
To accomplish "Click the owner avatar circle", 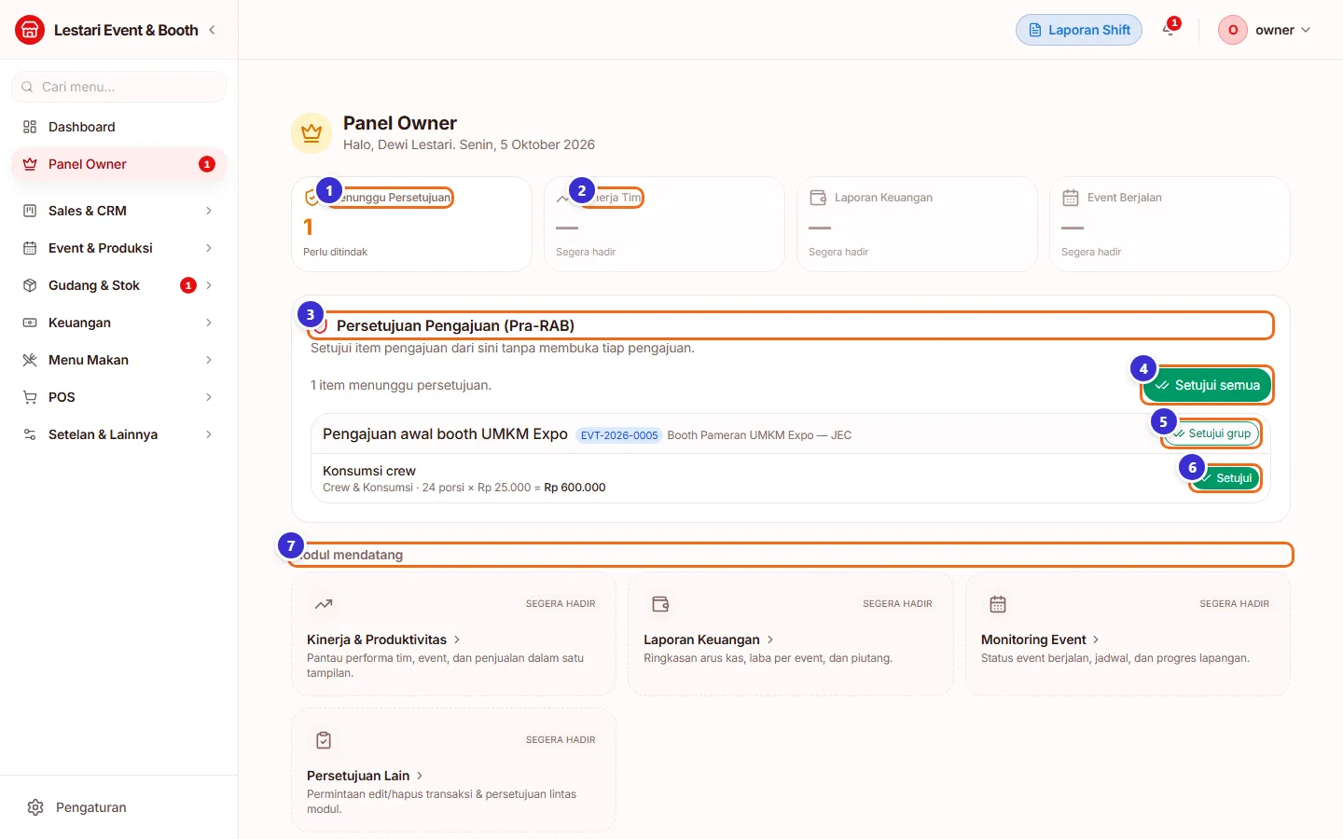I will pyautogui.click(x=1233, y=30).
